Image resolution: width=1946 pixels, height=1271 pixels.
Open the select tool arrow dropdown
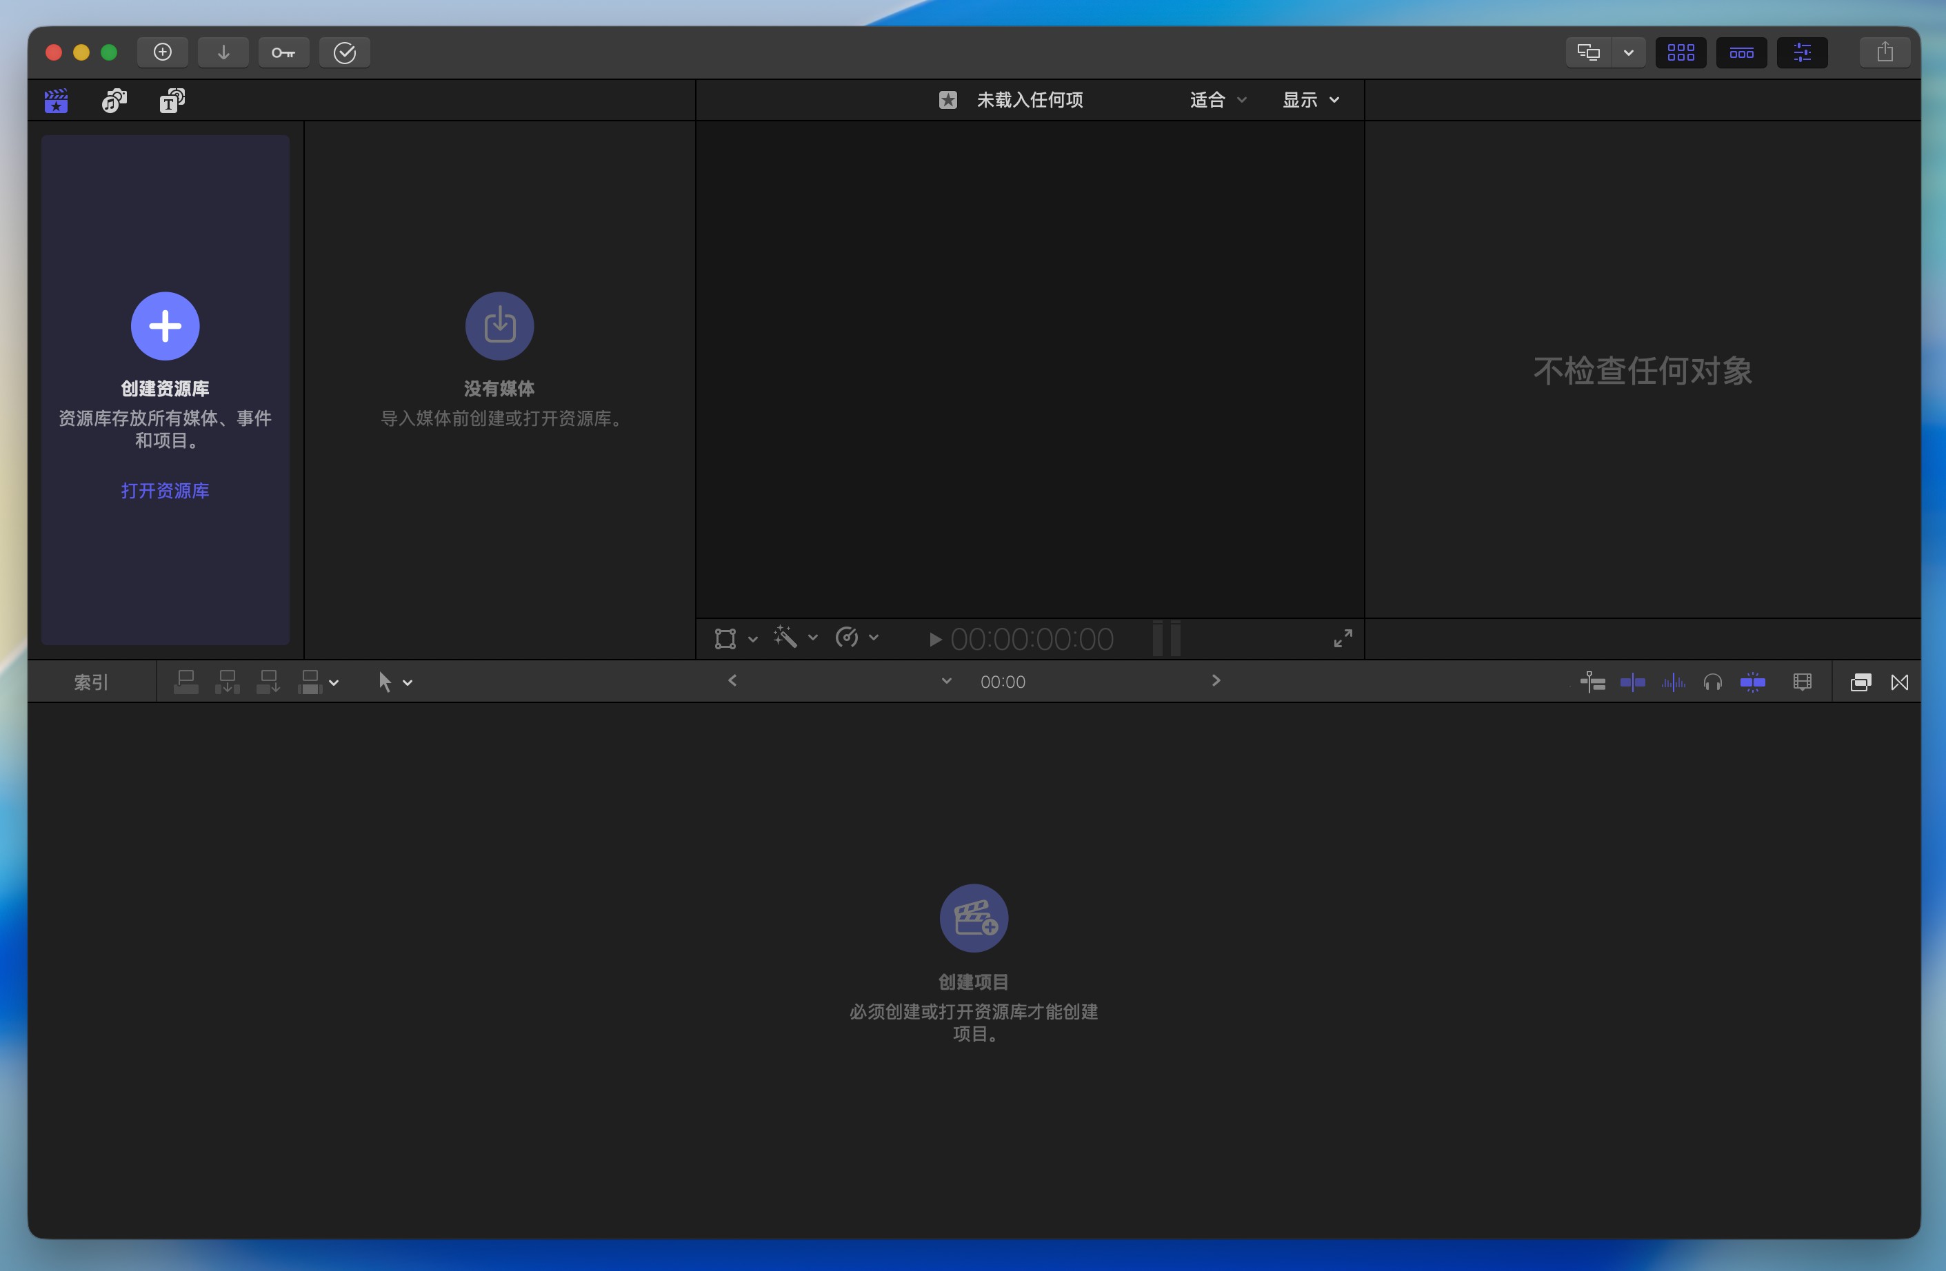click(395, 682)
